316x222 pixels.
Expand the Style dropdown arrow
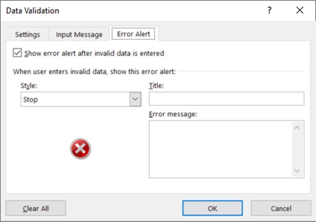click(135, 100)
